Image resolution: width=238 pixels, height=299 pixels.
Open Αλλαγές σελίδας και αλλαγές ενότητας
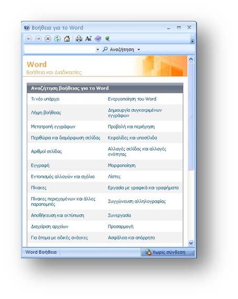pyautogui.click(x=137, y=152)
